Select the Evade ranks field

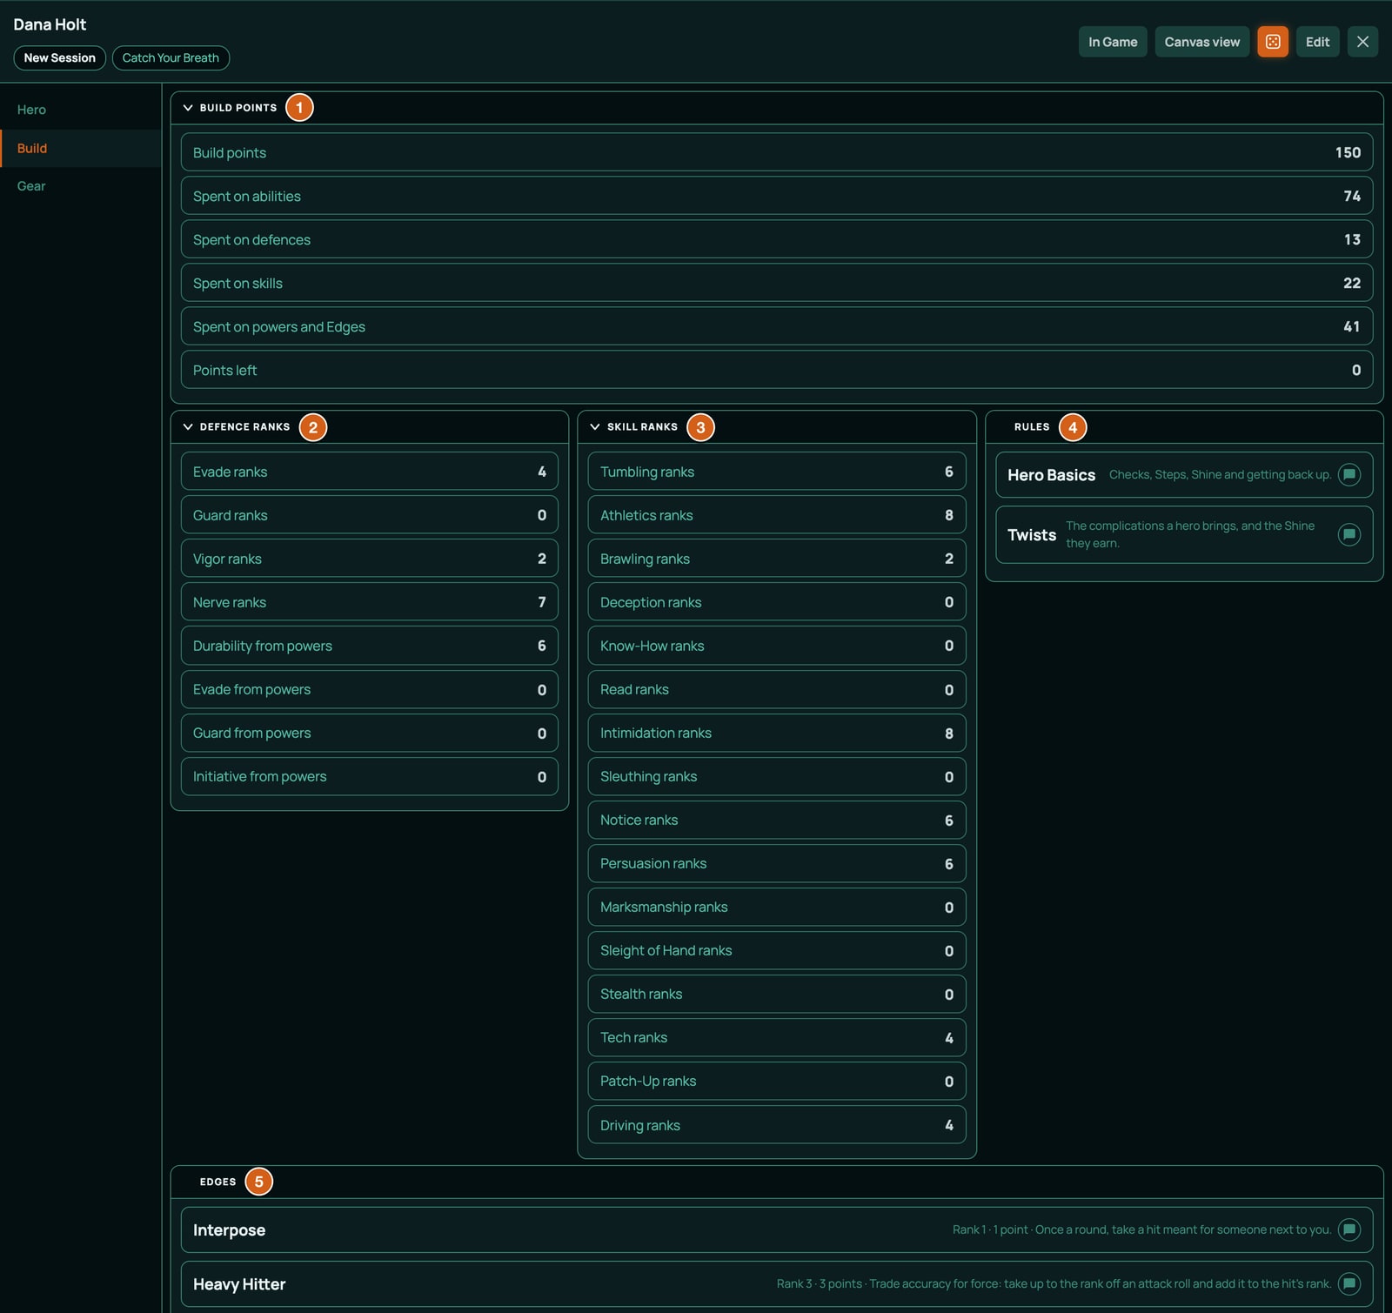(370, 472)
